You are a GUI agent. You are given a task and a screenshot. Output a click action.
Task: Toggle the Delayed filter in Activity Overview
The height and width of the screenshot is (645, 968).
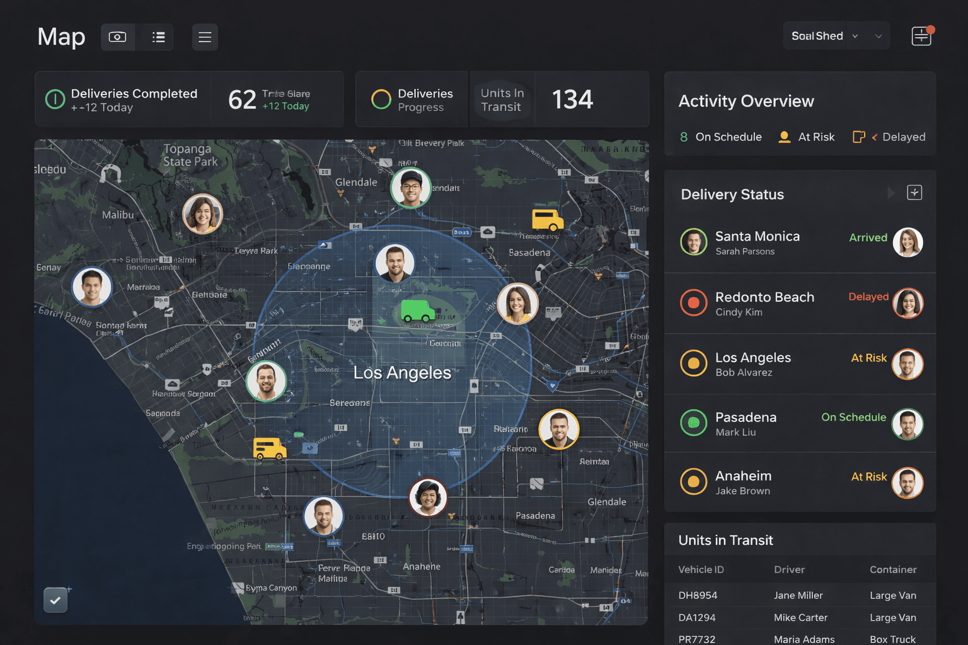coord(889,137)
